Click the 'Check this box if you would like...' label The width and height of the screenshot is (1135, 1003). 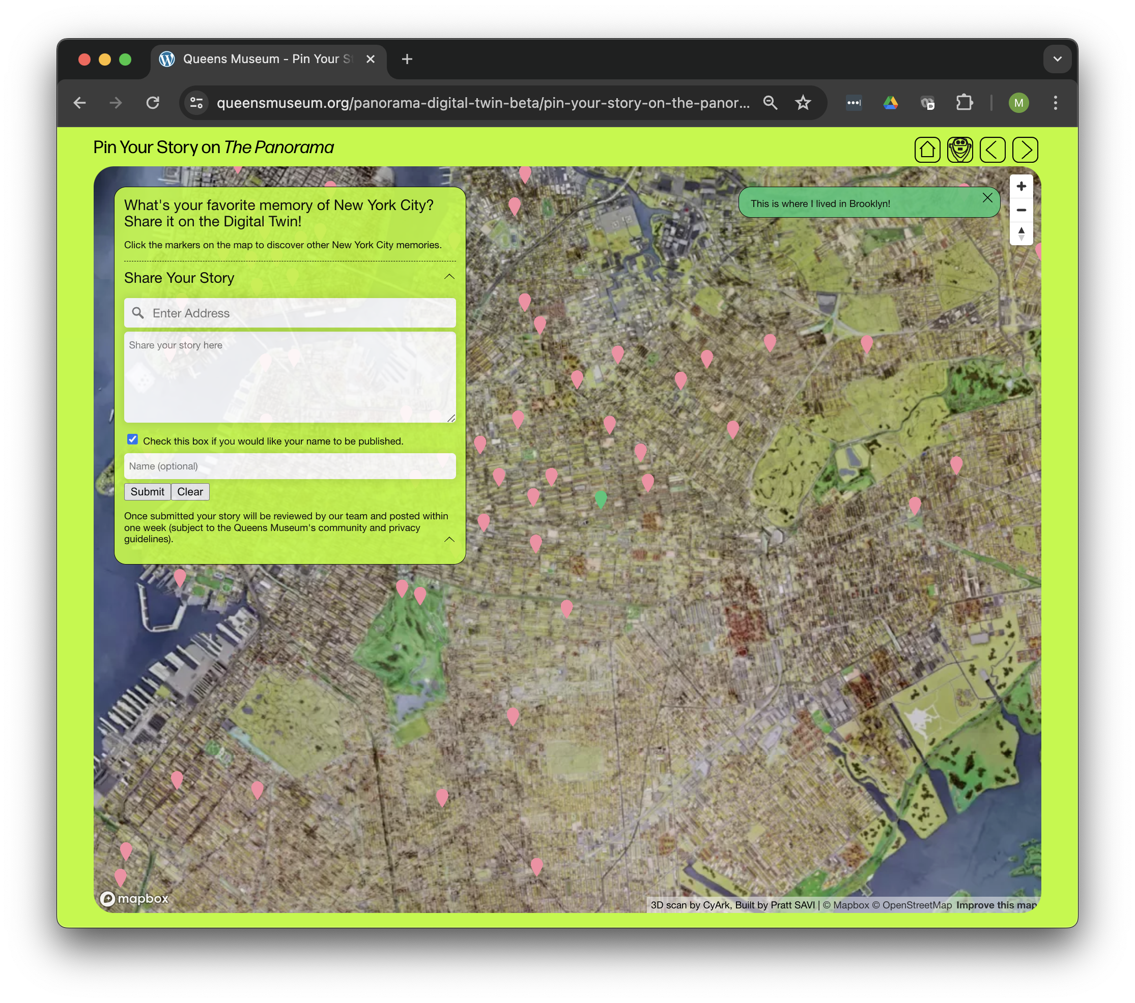pos(273,441)
